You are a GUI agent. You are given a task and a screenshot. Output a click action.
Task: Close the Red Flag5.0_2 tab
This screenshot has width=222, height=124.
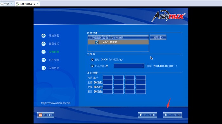pyautogui.click(x=38, y=4)
